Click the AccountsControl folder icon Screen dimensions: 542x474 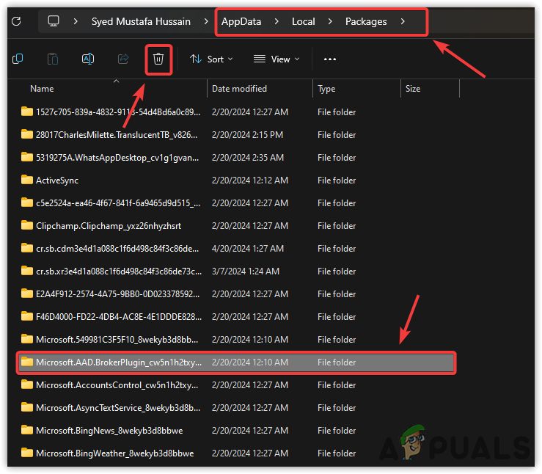pyautogui.click(x=27, y=384)
